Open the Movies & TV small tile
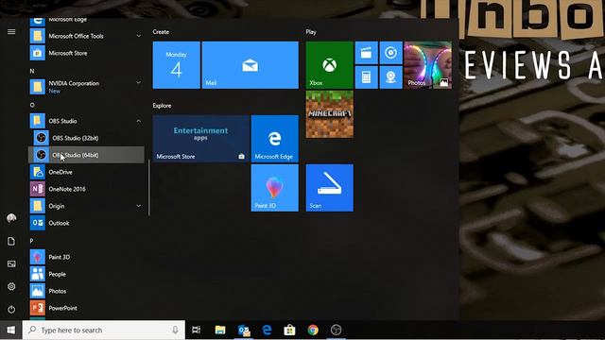Viewport: 605px width, 340px height. pyautogui.click(x=366, y=53)
